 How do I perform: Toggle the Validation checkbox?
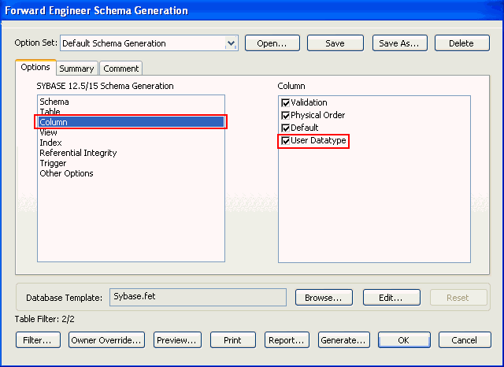pyautogui.click(x=286, y=103)
